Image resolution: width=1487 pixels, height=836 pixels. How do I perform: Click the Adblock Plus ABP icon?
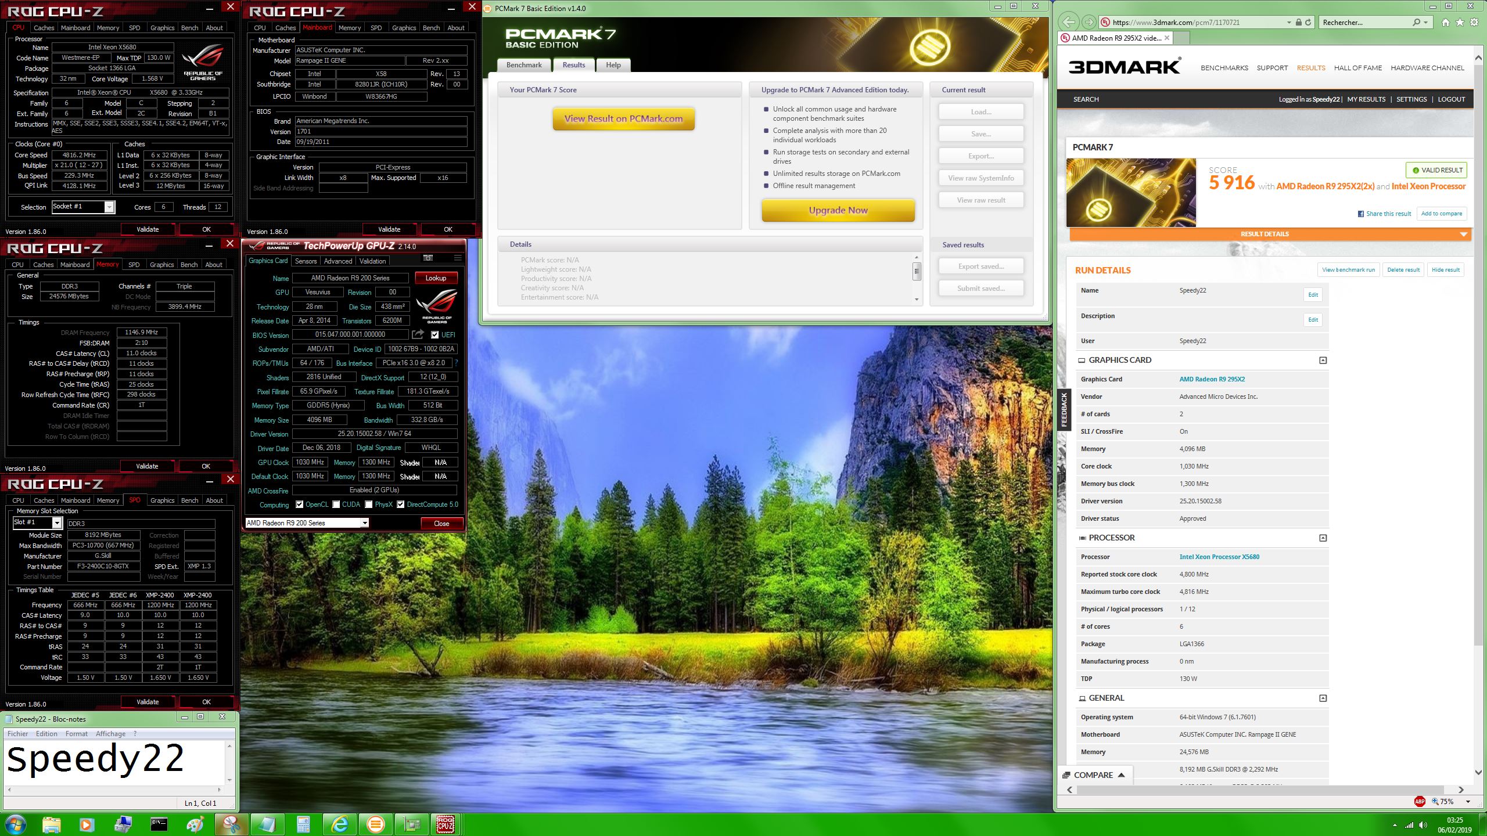pyautogui.click(x=1420, y=801)
